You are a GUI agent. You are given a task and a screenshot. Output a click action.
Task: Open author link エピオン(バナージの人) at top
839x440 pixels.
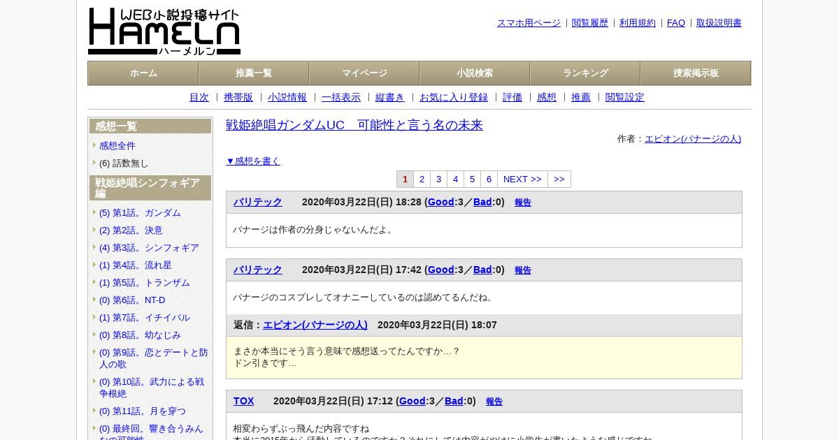point(693,139)
